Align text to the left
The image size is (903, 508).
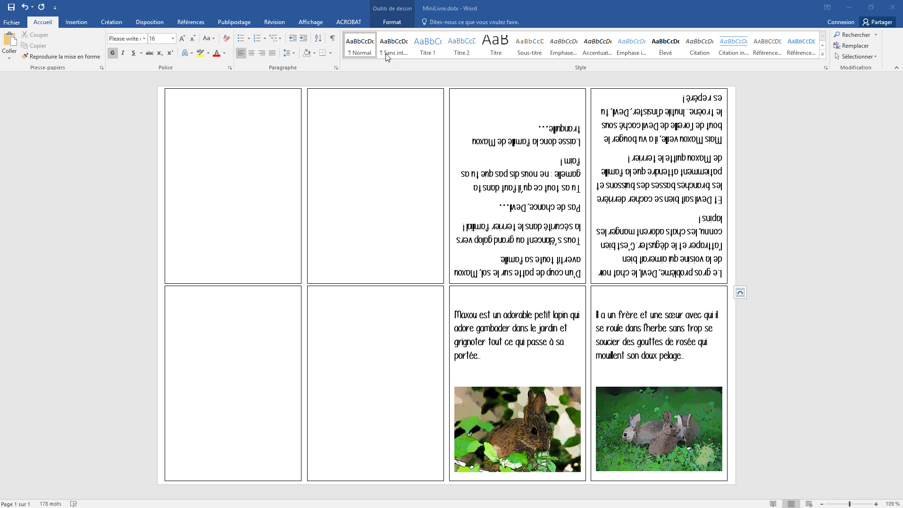[x=241, y=53]
